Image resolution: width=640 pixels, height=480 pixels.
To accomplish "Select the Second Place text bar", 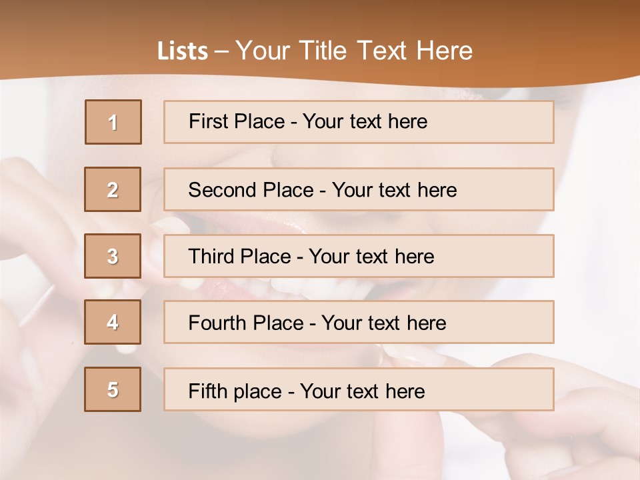I will click(x=359, y=189).
